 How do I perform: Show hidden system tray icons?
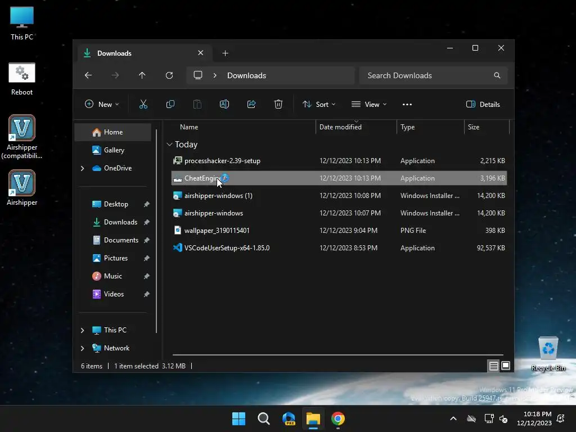click(x=453, y=418)
